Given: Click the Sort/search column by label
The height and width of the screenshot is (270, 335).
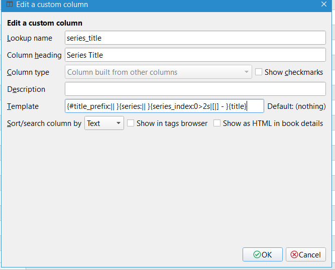Looking at the screenshot, I should click(44, 123).
